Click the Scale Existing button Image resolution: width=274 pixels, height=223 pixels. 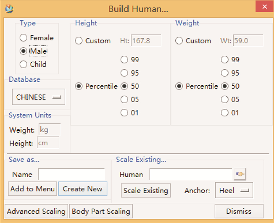146,191
